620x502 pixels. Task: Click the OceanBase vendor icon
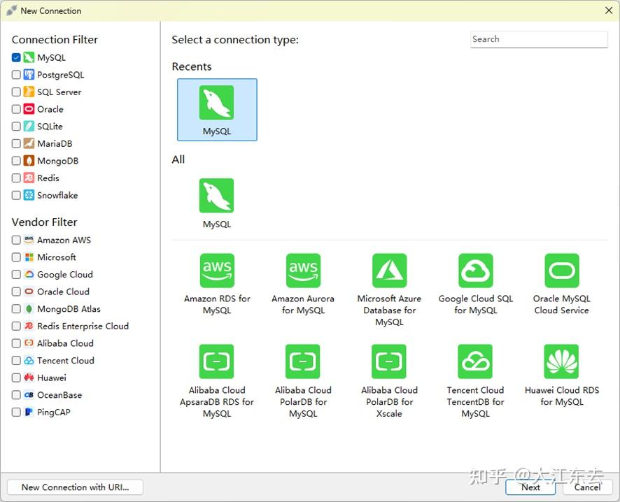pyautogui.click(x=29, y=394)
